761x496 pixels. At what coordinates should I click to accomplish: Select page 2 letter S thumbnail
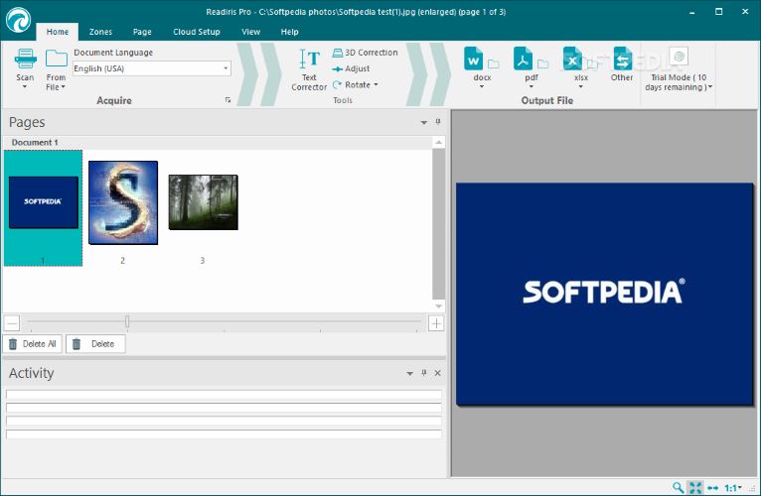click(x=123, y=202)
